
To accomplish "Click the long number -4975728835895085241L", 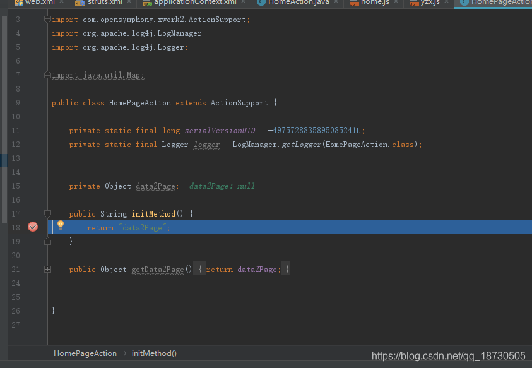I will [314, 131].
